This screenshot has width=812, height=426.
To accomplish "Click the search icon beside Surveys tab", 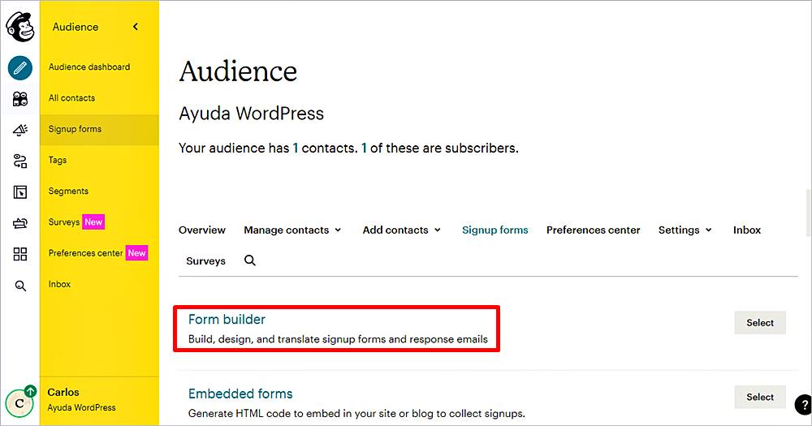I will pos(250,260).
